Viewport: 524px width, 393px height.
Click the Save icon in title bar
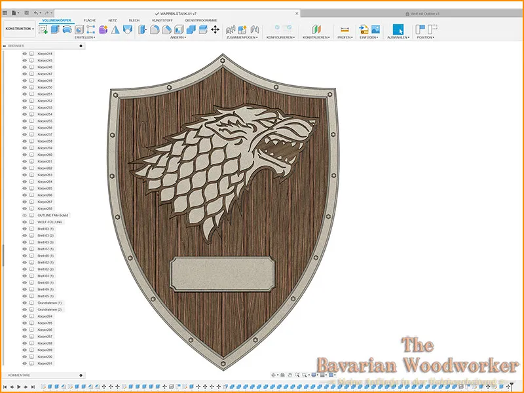26,13
